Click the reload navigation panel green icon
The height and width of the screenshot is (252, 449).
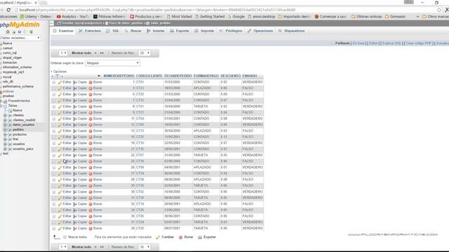click(x=31, y=31)
